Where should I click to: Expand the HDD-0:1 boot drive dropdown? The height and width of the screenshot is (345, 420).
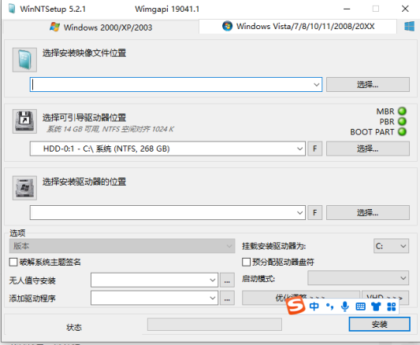point(299,149)
